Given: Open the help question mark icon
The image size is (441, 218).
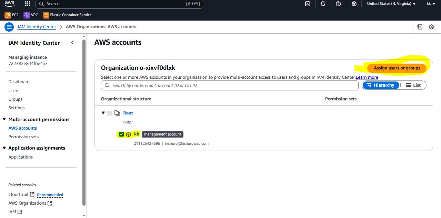Looking at the screenshot, I should pos(338,4).
